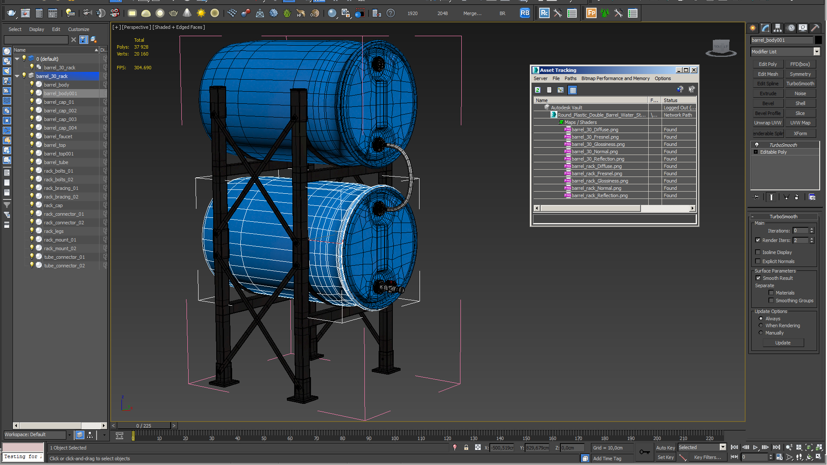Viewport: 827px width, 465px height.
Task: Toggle the Isoline Display checkbox
Action: coord(758,252)
